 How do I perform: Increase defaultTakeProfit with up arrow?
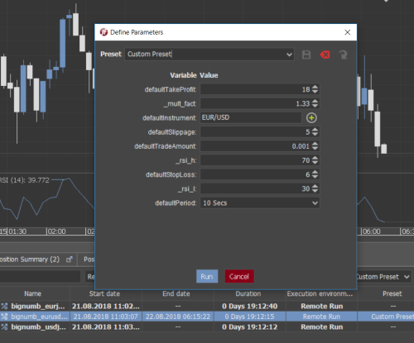[x=315, y=87]
